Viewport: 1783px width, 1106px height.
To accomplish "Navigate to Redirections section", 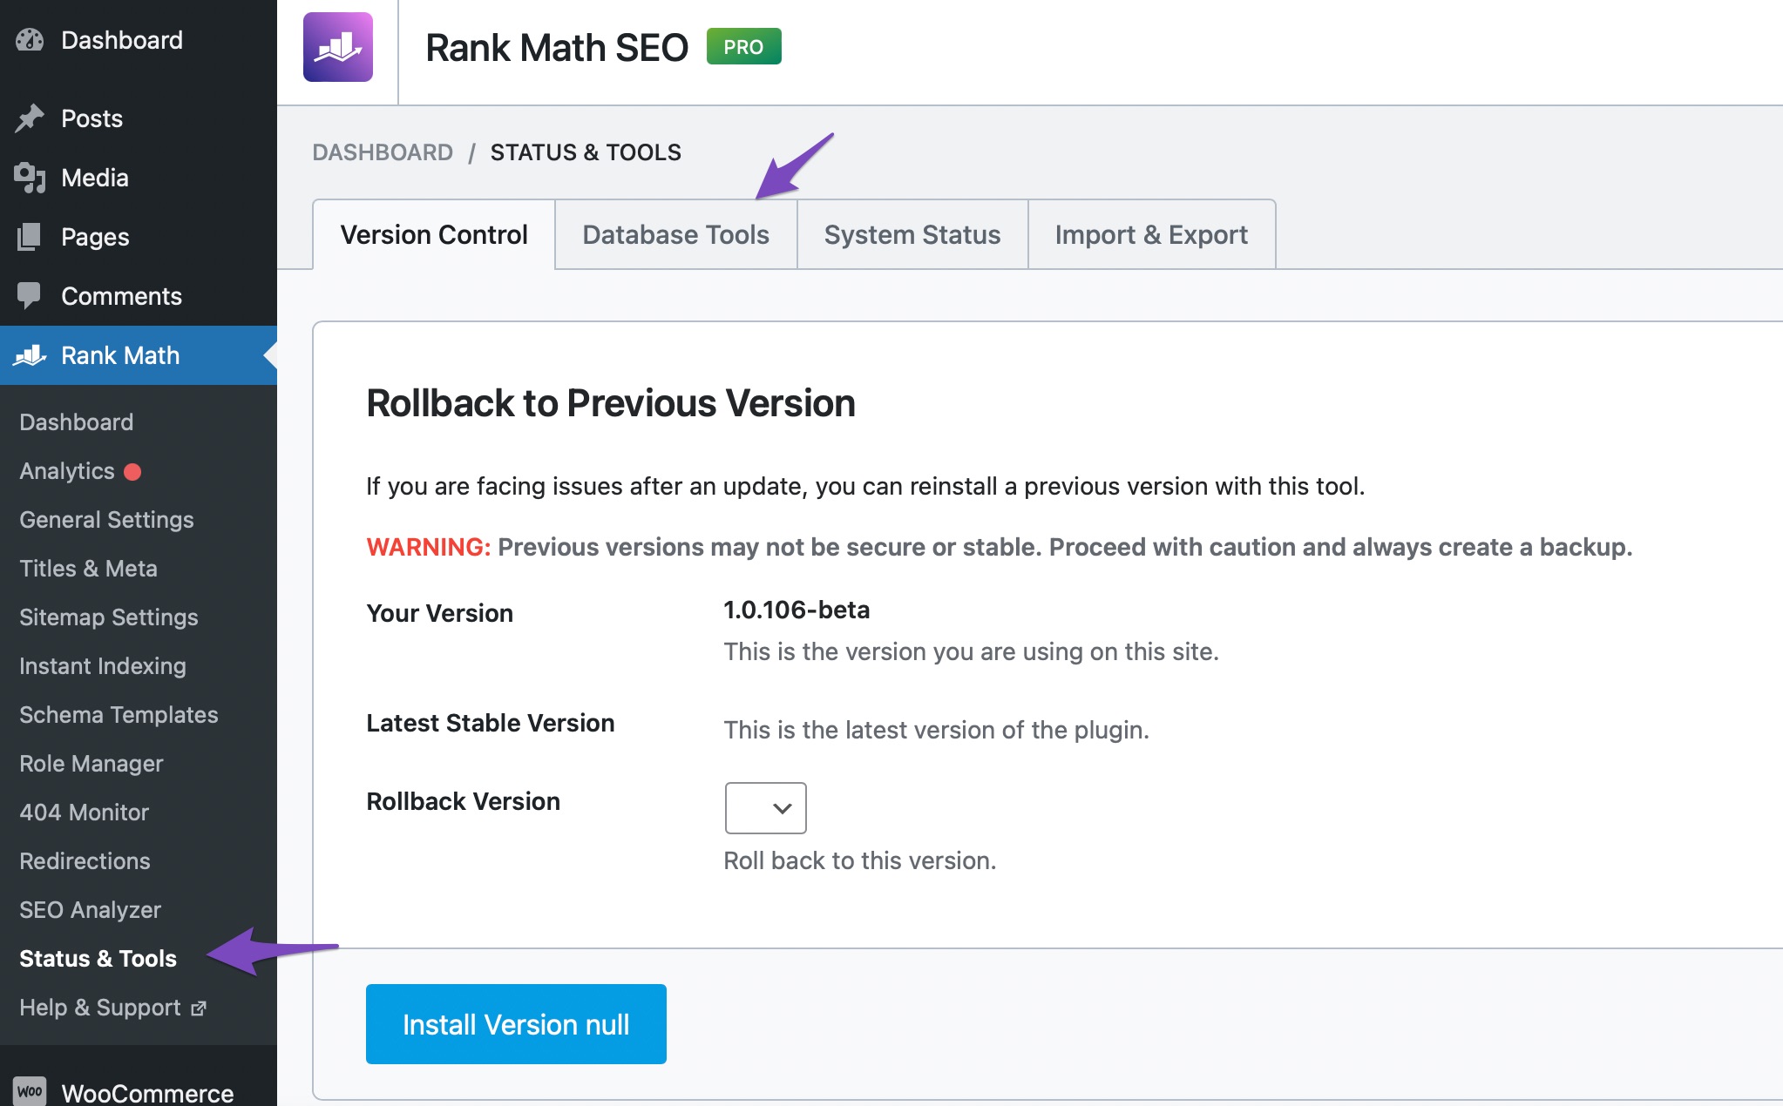I will [x=85, y=861].
